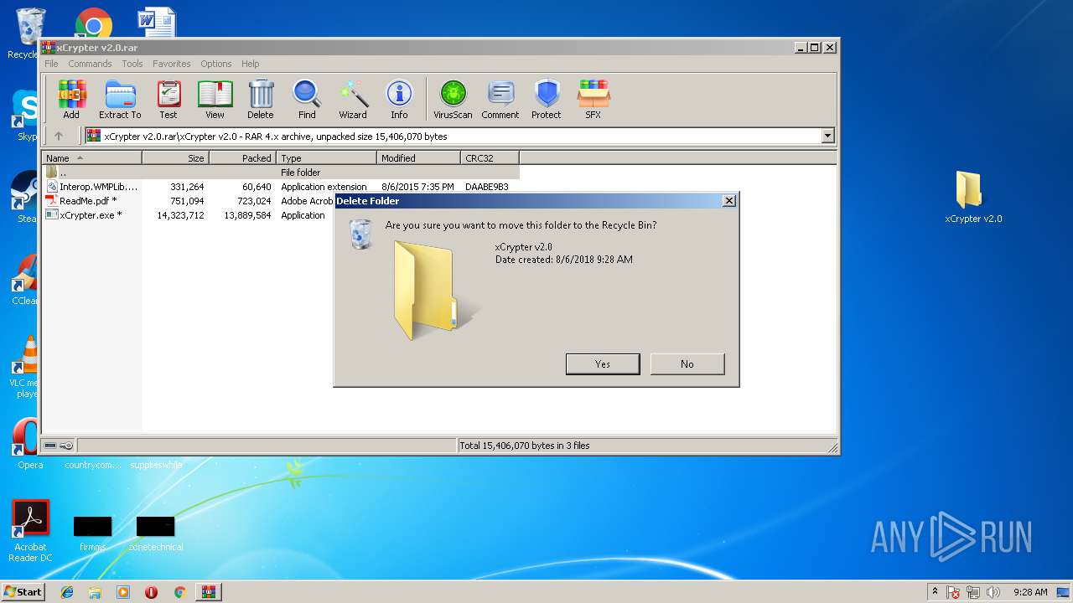This screenshot has width=1073, height=603.
Task: Open the Help menu
Action: point(250,64)
